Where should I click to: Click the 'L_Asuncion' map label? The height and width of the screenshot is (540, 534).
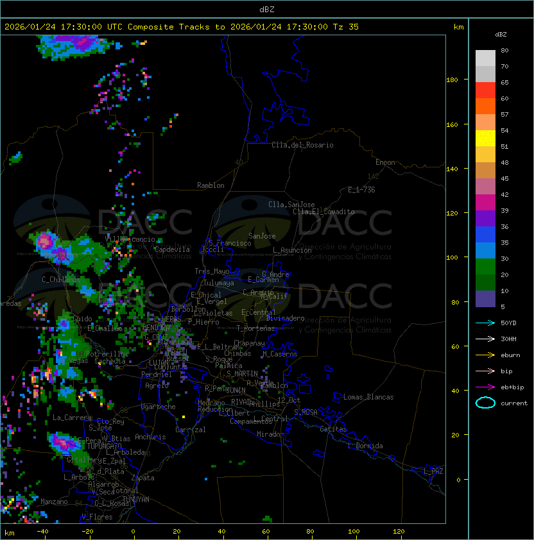tap(292, 250)
